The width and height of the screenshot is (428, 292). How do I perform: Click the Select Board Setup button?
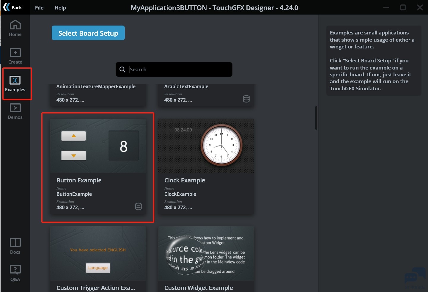88,33
